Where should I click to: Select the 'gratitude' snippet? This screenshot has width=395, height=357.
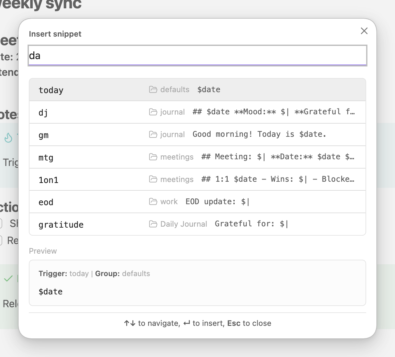coord(197,224)
